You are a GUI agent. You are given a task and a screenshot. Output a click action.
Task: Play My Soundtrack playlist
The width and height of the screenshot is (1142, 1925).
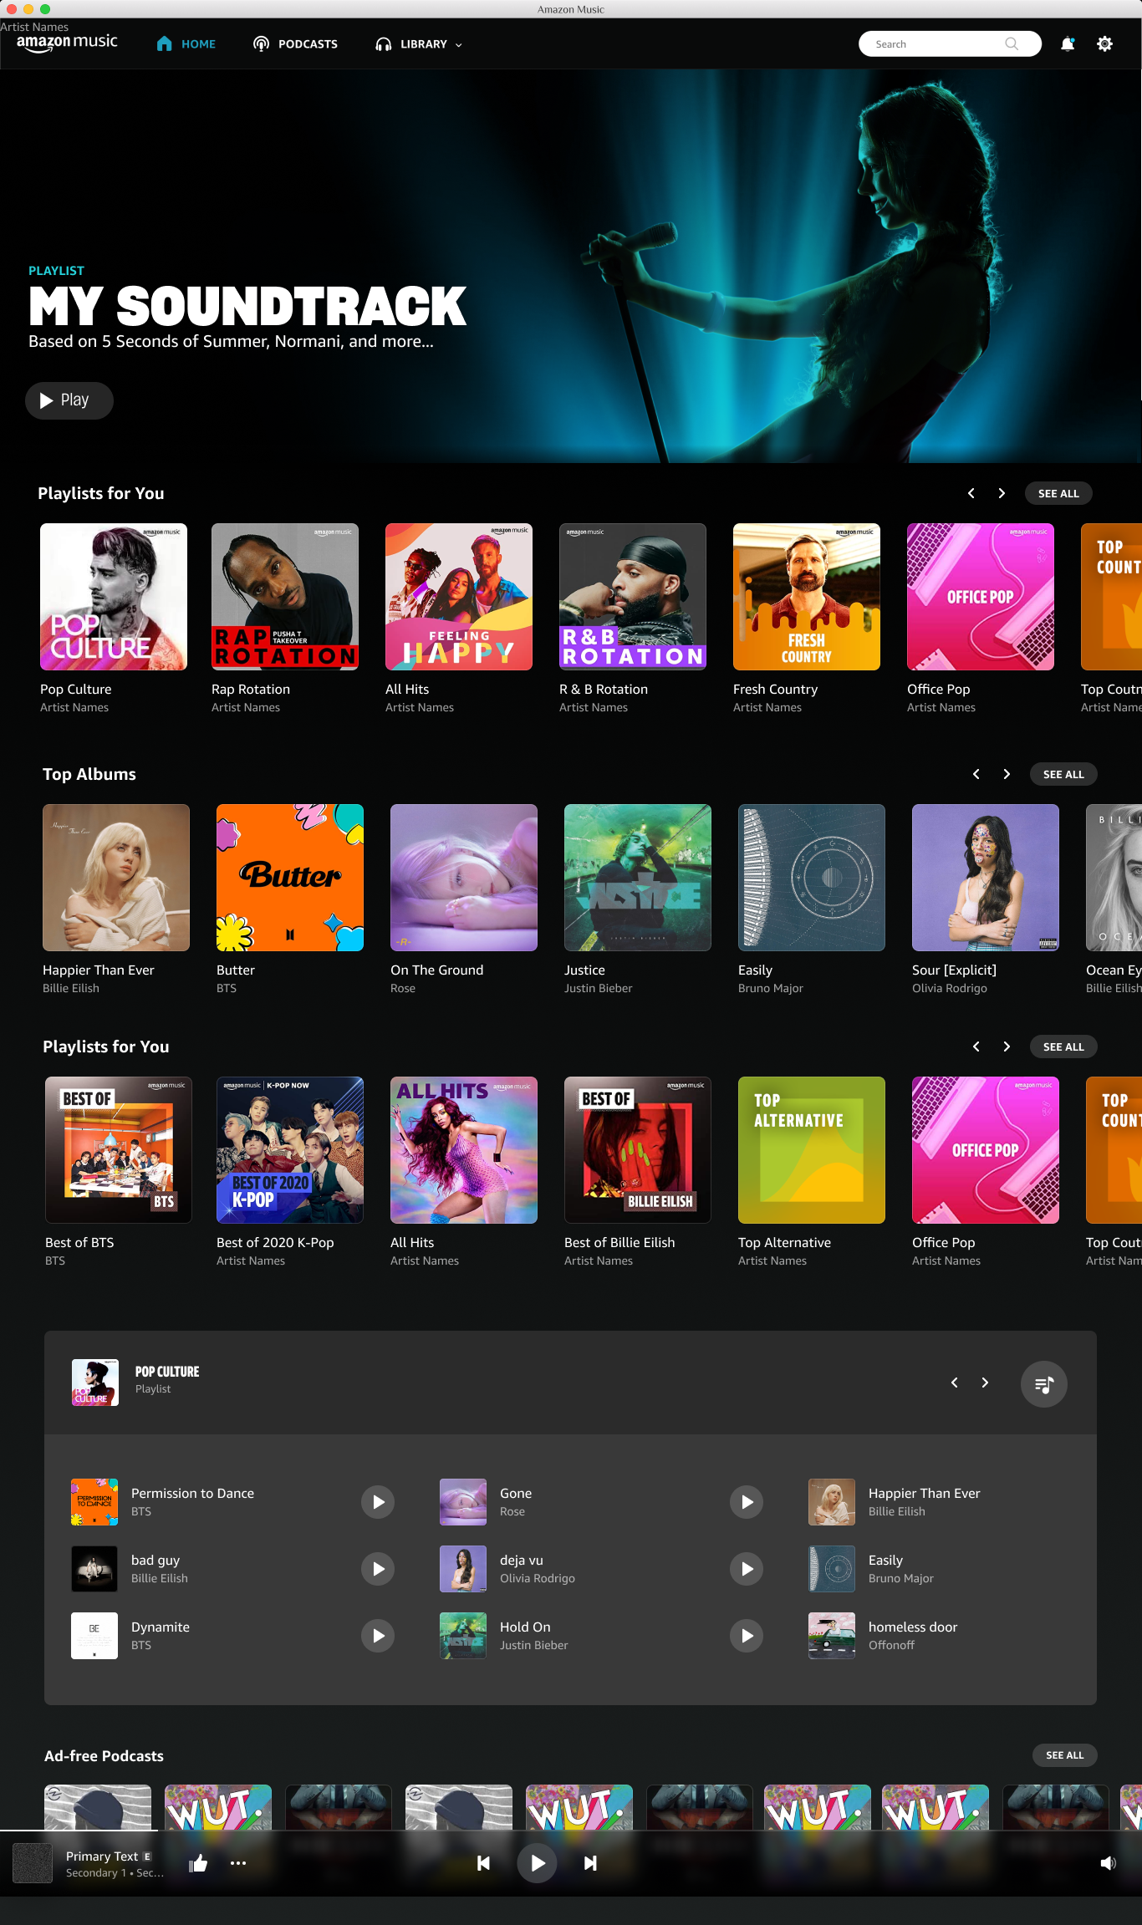point(69,400)
